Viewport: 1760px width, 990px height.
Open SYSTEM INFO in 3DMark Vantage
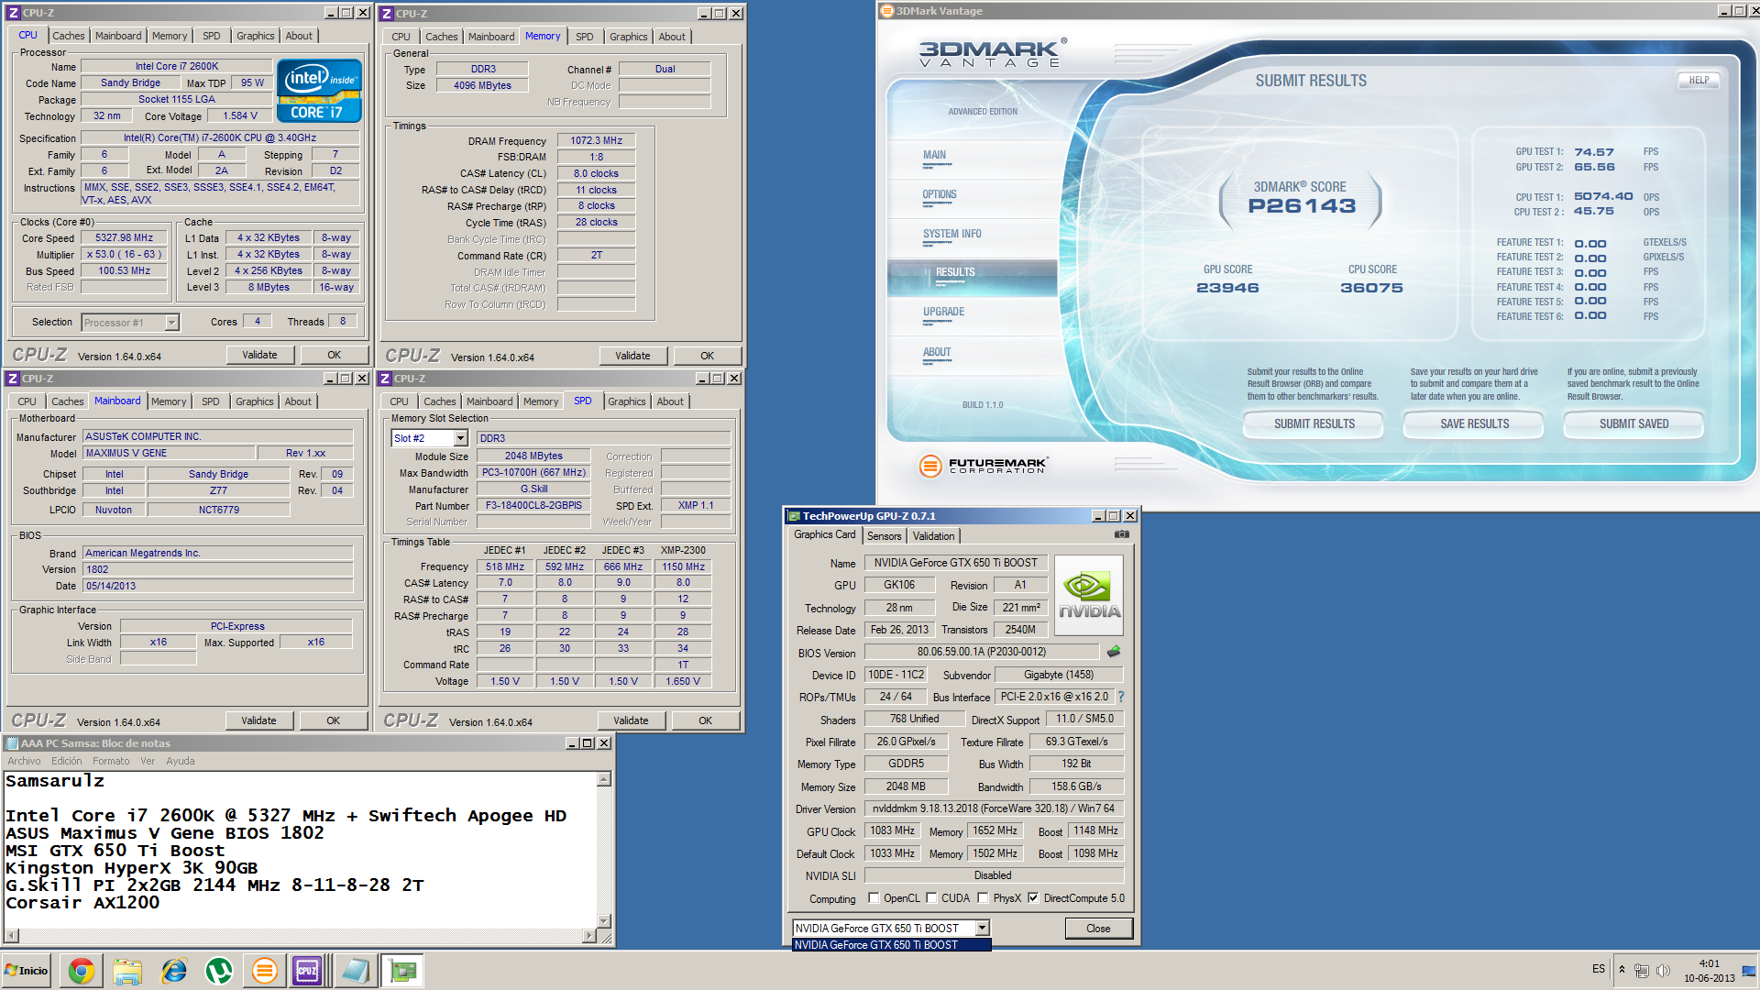pyautogui.click(x=952, y=235)
